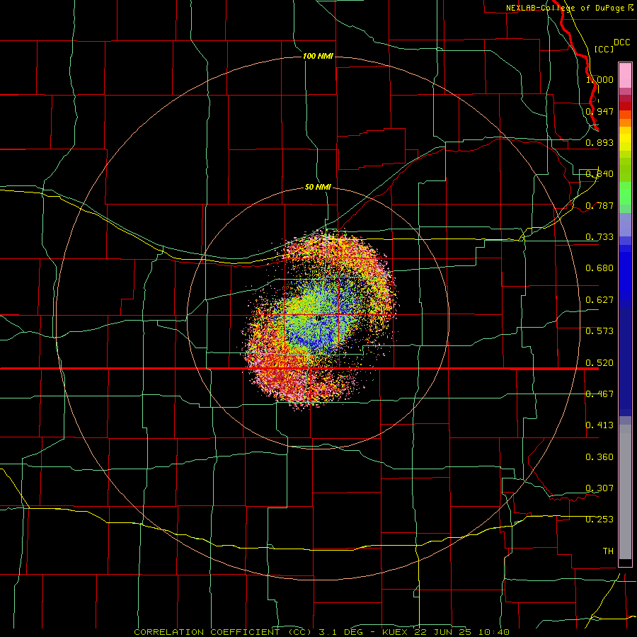Image resolution: width=637 pixels, height=637 pixels.
Task: Click the 0.893 legend value
Action: tap(599, 142)
